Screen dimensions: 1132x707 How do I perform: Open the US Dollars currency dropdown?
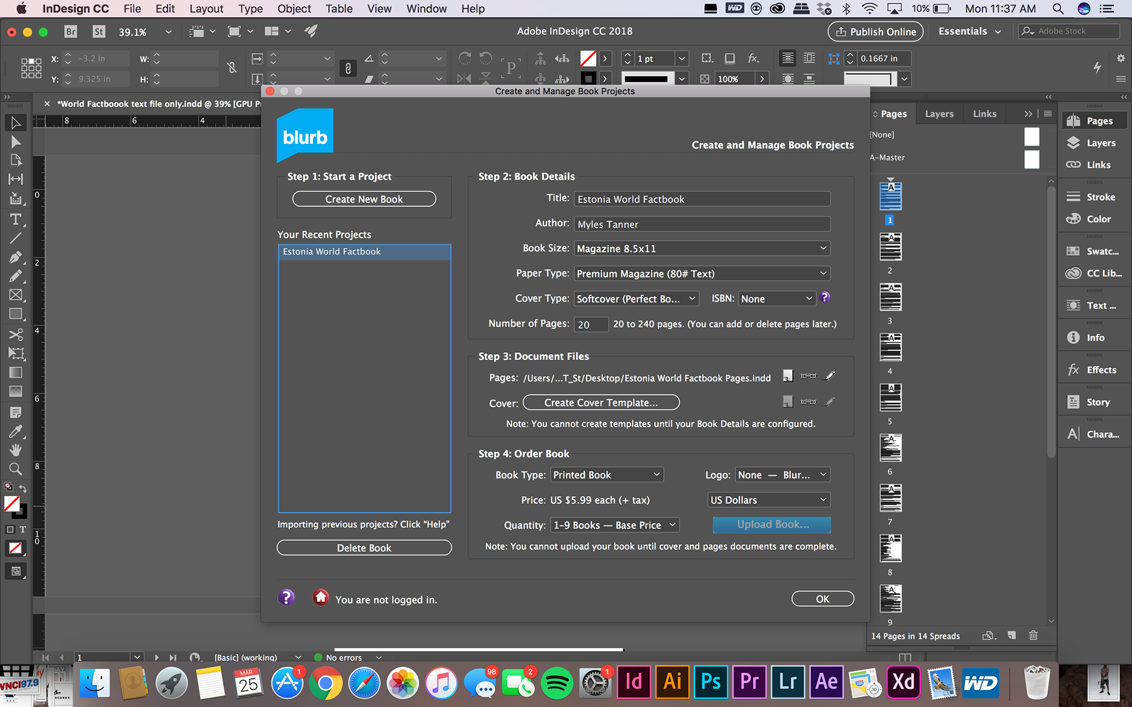pos(769,500)
